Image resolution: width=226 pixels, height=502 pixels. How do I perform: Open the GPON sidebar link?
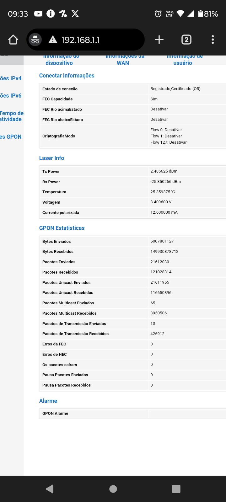11,137
